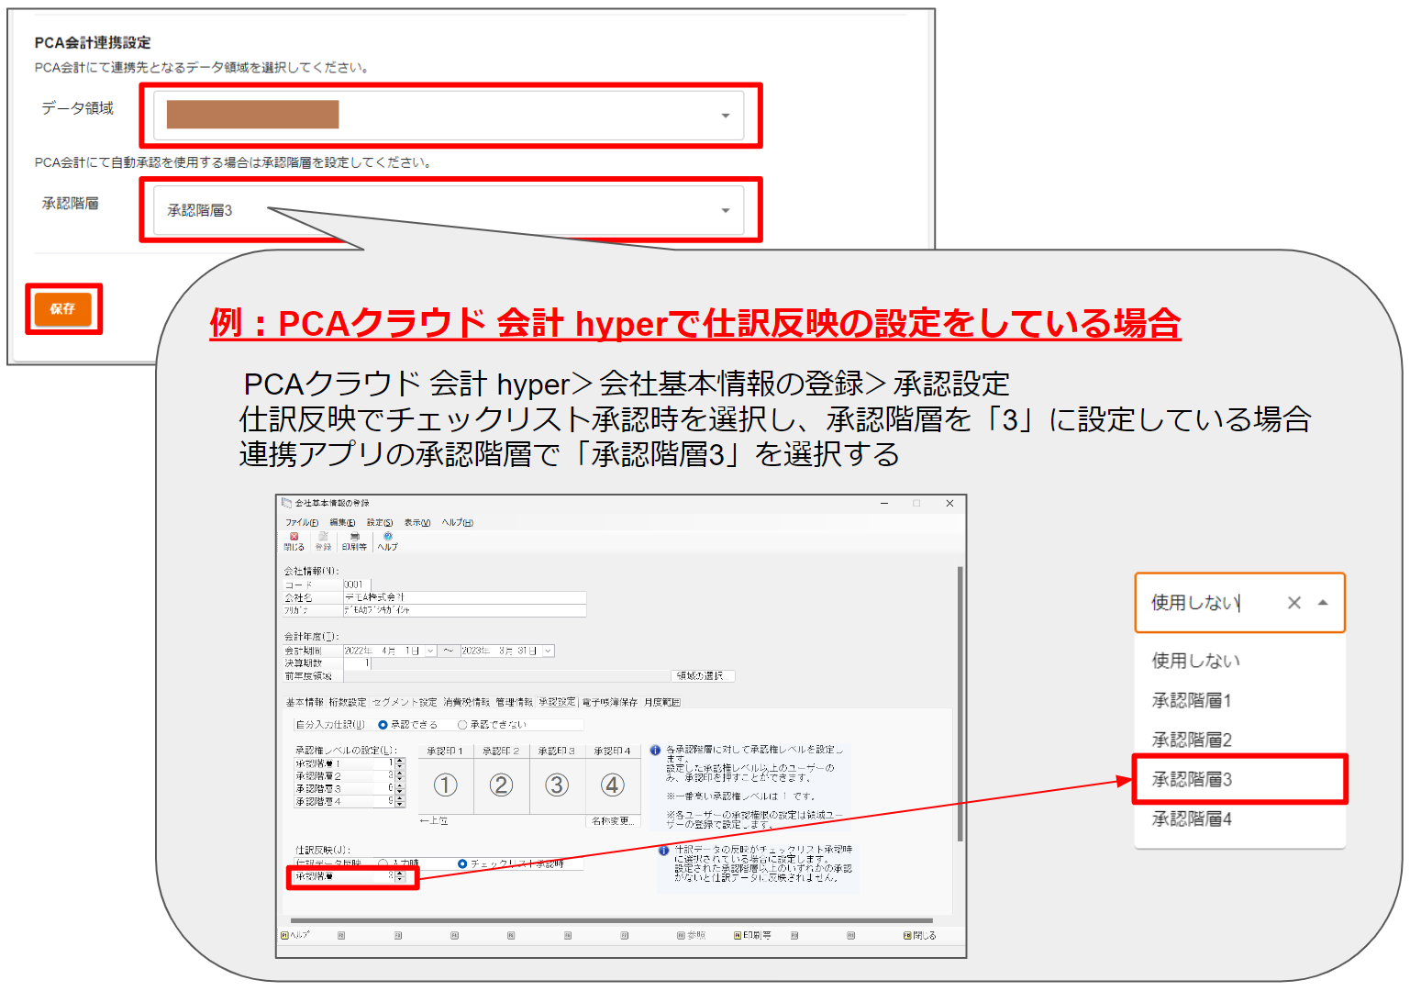Switch to the 月度範囲 tab

point(662,703)
